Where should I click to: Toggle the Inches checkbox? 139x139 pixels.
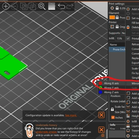tap(113, 117)
